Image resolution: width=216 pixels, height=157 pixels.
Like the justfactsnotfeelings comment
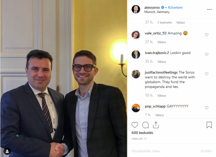point(207,74)
